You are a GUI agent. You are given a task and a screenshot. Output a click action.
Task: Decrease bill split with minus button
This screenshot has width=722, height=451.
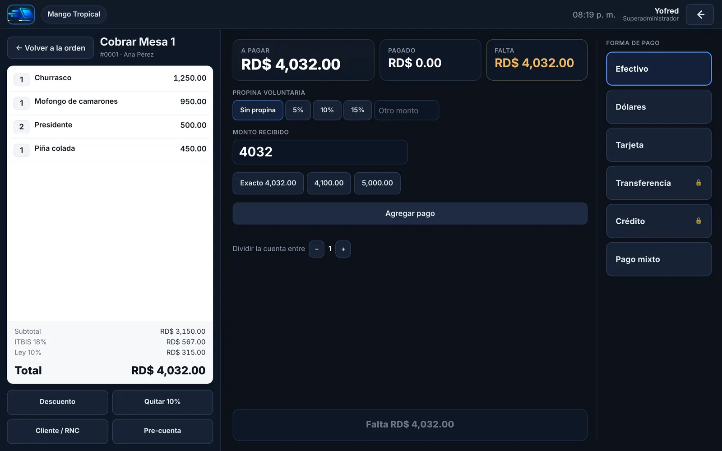click(x=316, y=249)
